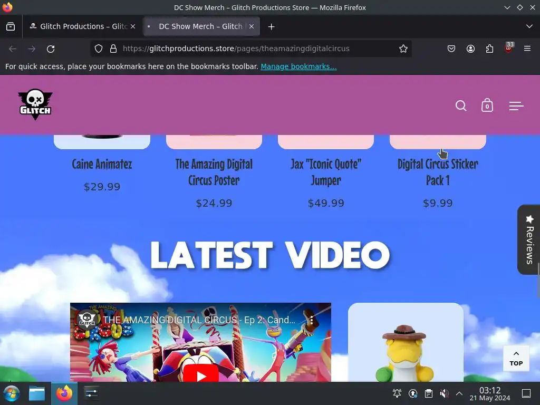Open Firefox application menu
Image resolution: width=540 pixels, height=405 pixels.
(527, 49)
